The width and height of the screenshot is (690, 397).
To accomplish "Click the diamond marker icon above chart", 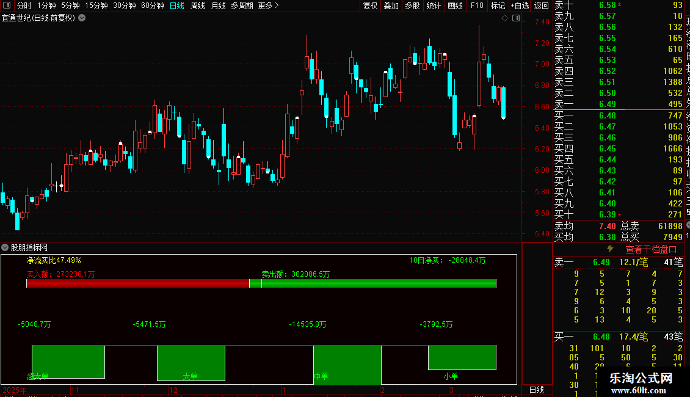I will click(x=505, y=18).
